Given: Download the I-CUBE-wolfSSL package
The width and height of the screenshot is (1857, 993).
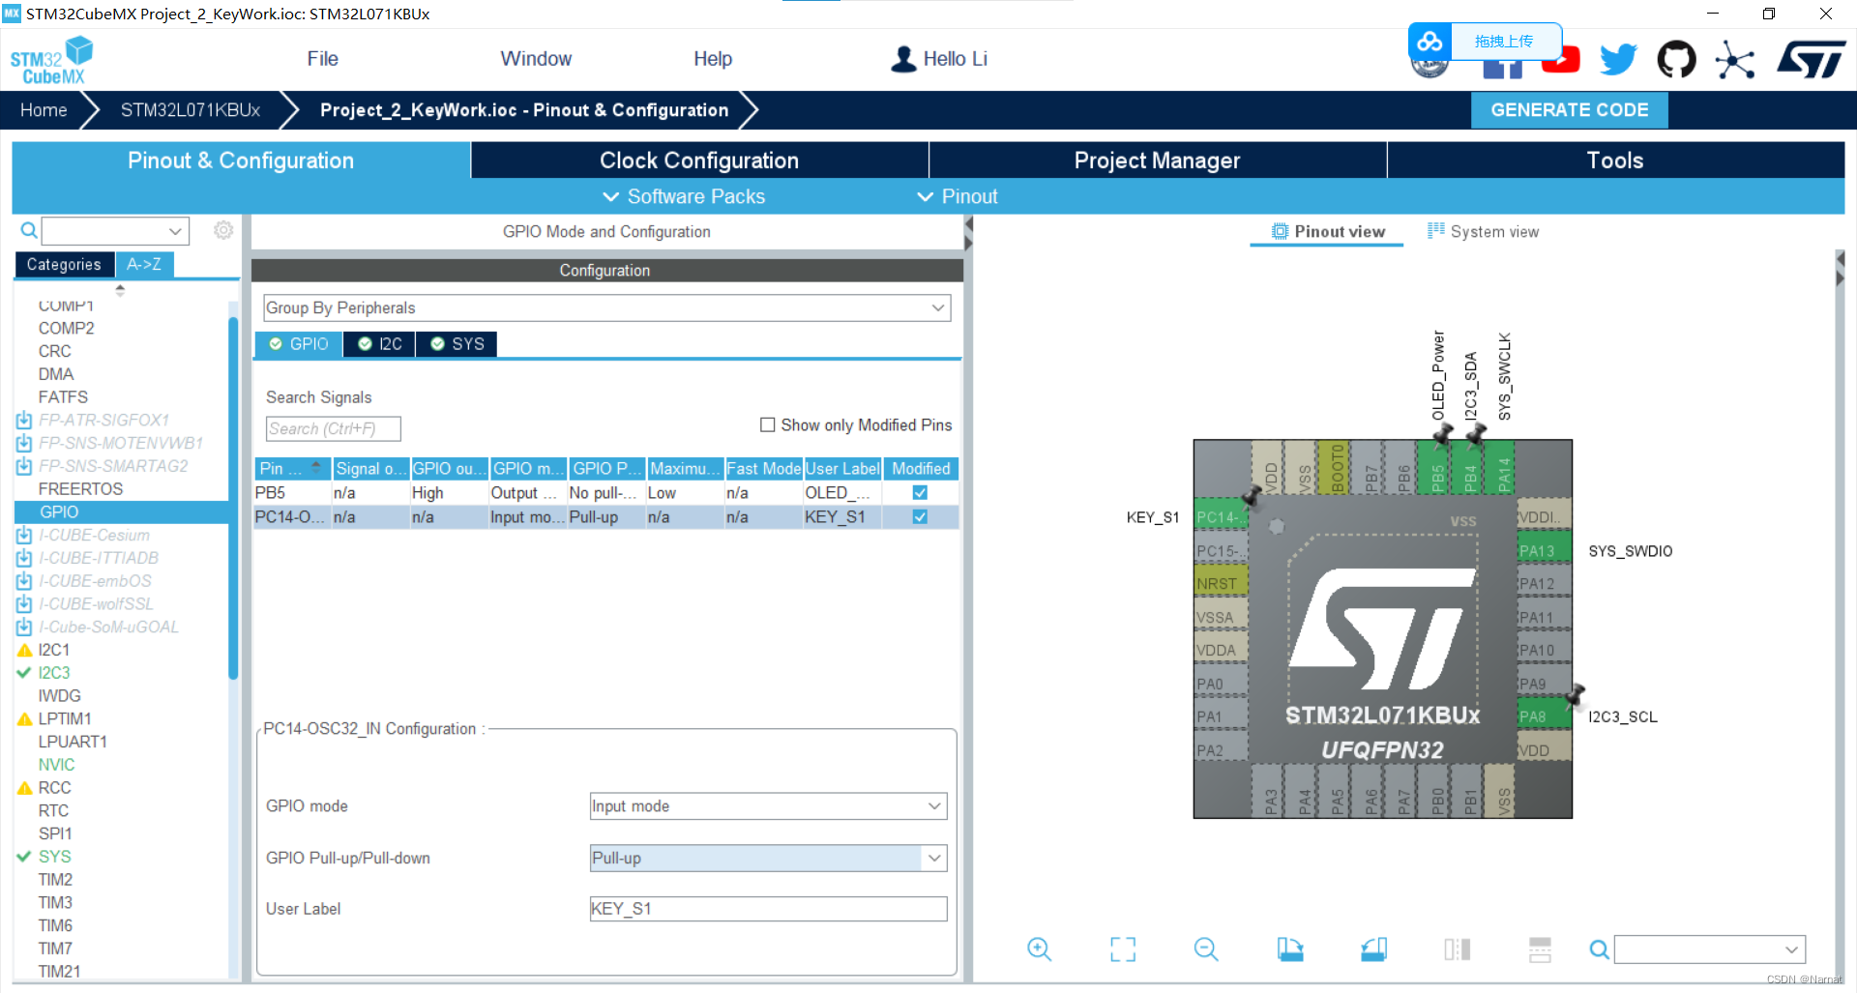Looking at the screenshot, I should 24,604.
